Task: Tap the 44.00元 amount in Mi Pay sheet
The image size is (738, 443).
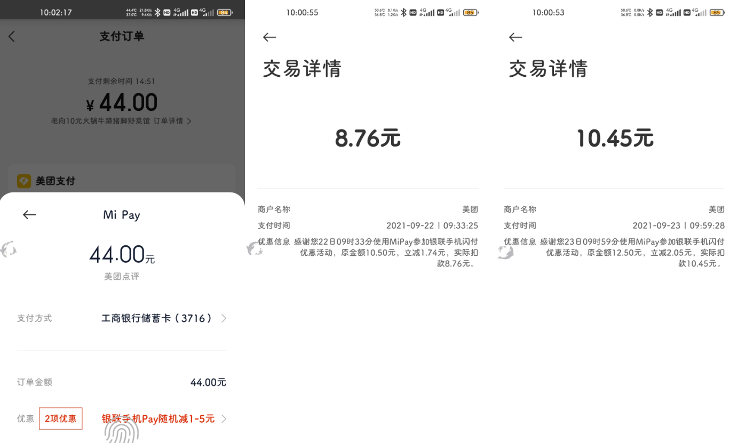Action: [x=122, y=255]
